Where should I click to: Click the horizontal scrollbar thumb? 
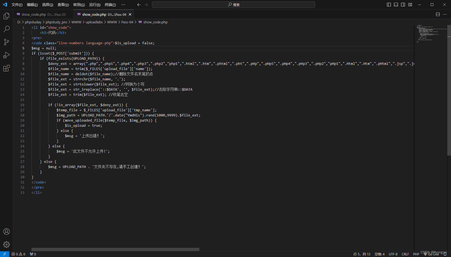[x=115, y=249]
